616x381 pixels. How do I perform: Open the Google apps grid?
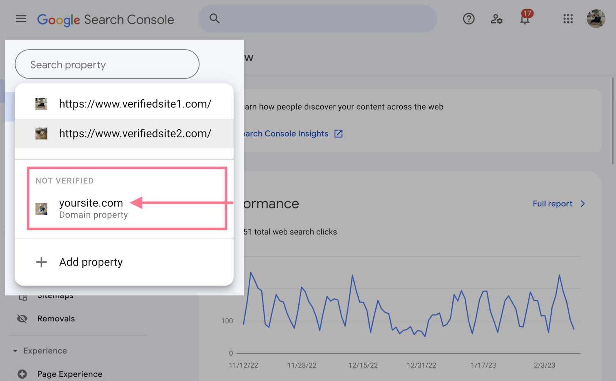click(x=568, y=19)
